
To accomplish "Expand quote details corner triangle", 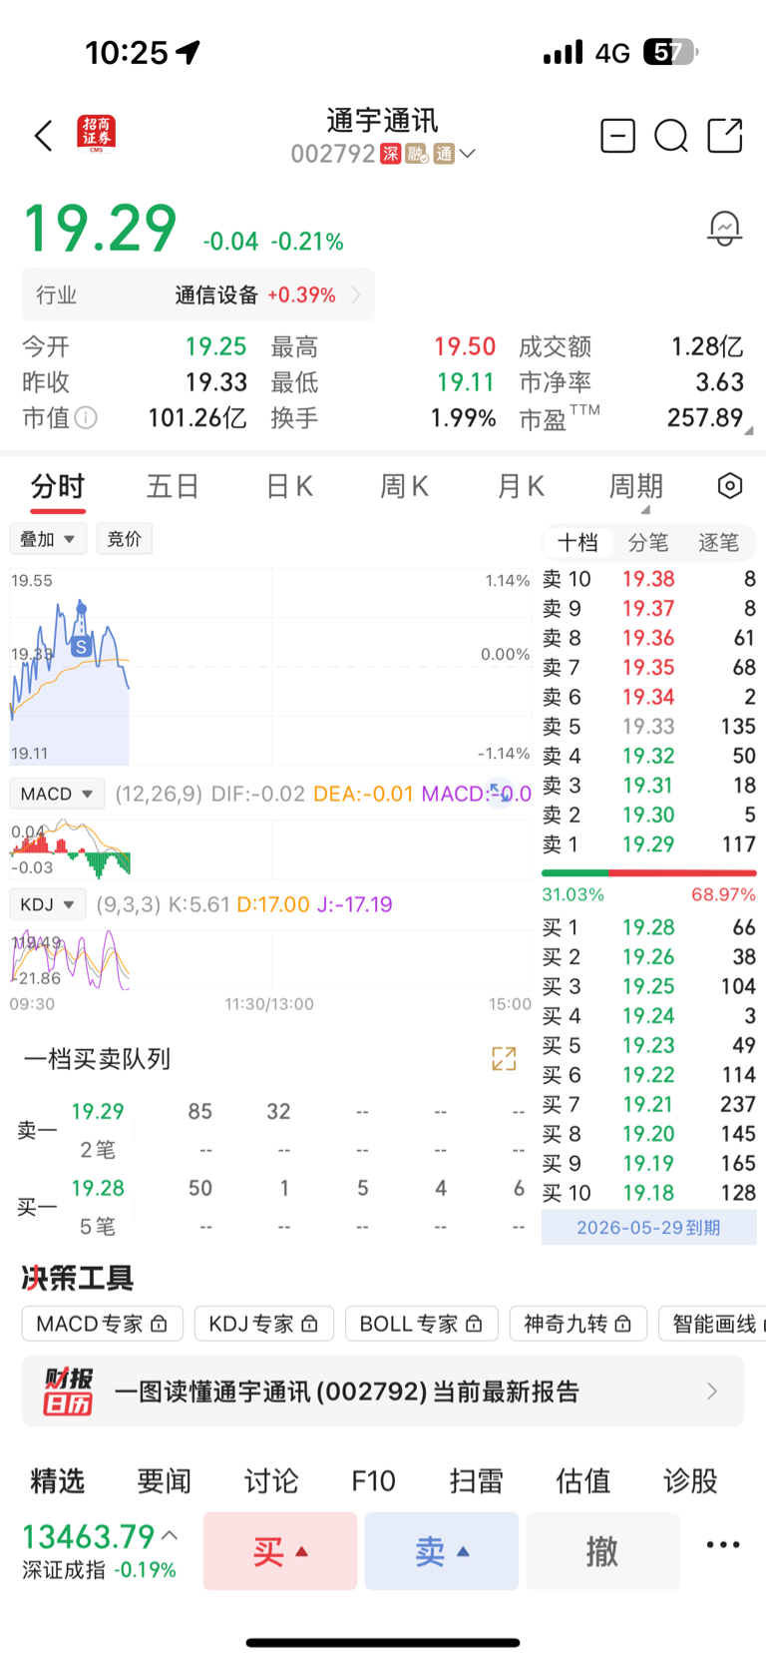I will [x=748, y=430].
